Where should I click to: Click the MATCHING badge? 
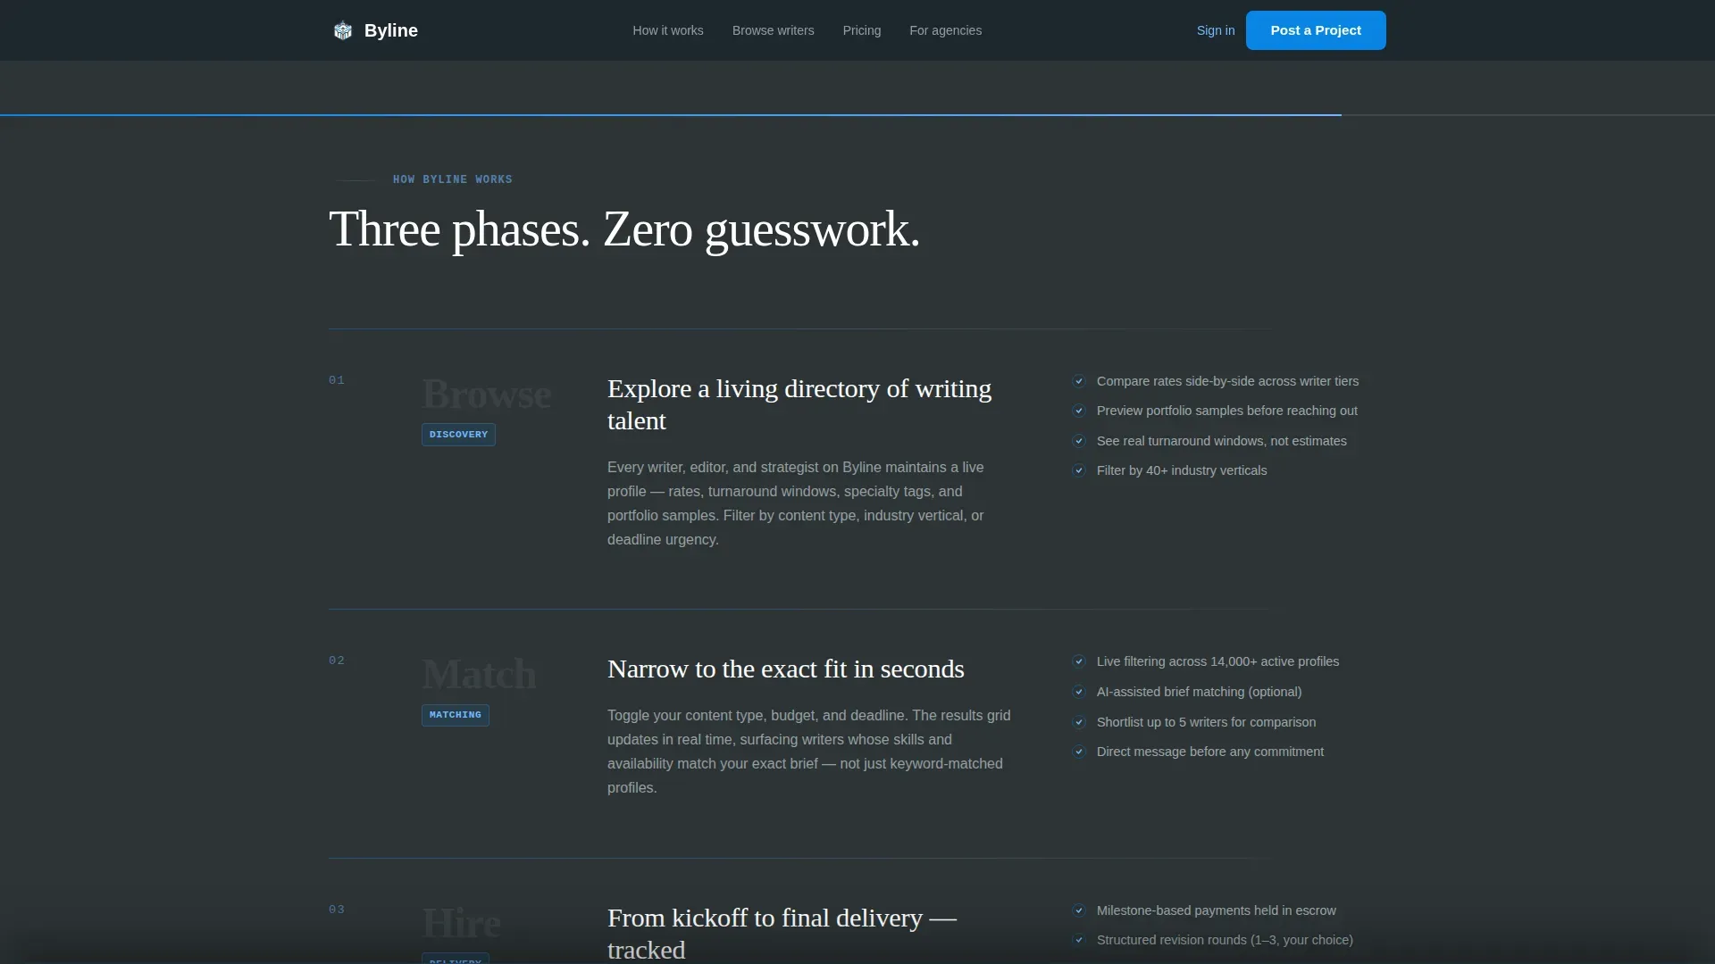click(x=456, y=715)
